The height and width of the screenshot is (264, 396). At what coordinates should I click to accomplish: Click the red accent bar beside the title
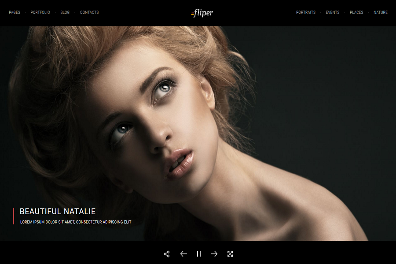pos(14,216)
